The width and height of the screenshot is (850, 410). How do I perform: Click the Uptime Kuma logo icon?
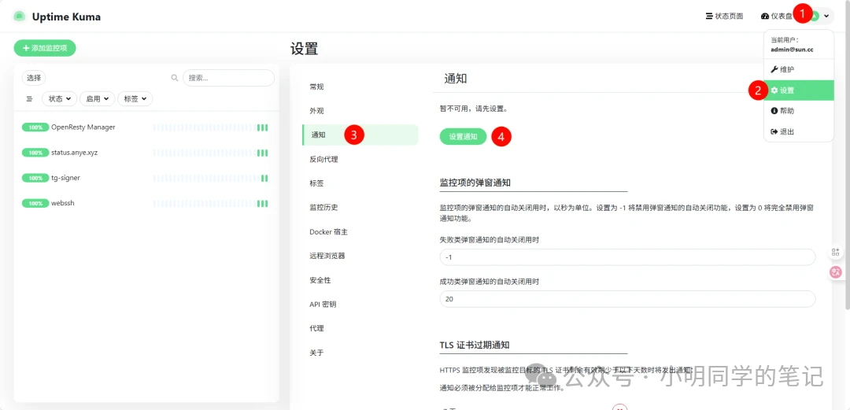tap(20, 17)
